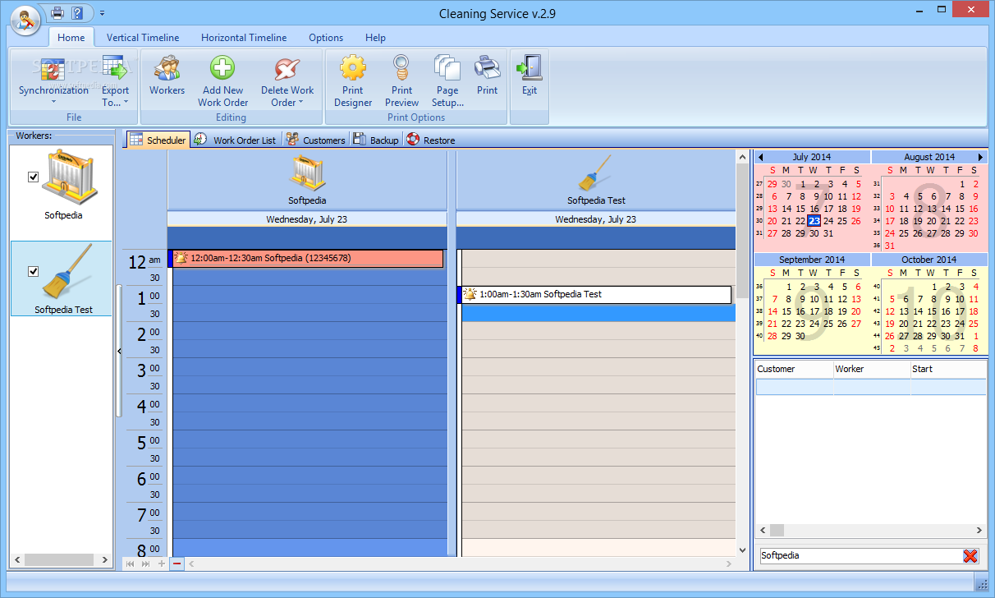Clear the Softpedia search with red X

pyautogui.click(x=970, y=556)
